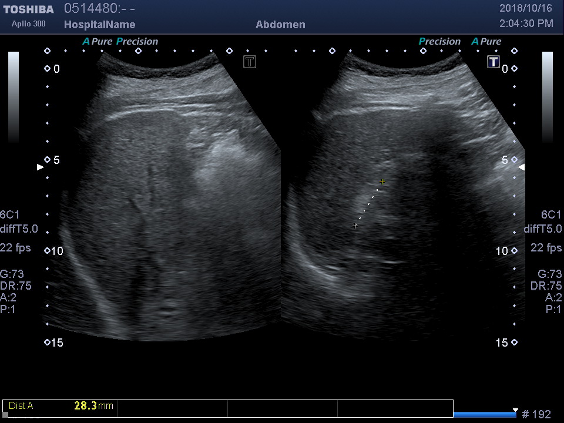This screenshot has height=423, width=564.
Task: Click the right grayscale bar
Action: 548,97
